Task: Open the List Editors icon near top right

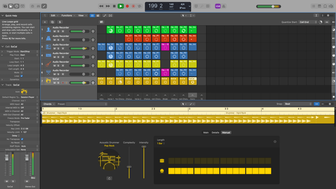Action: pos(313,6)
